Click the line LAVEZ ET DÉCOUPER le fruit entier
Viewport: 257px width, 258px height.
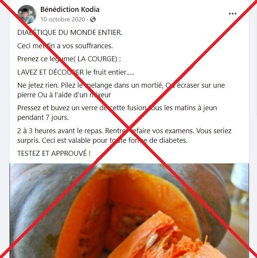(x=75, y=72)
